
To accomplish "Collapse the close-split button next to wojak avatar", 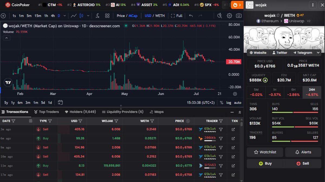I will (321, 5).
